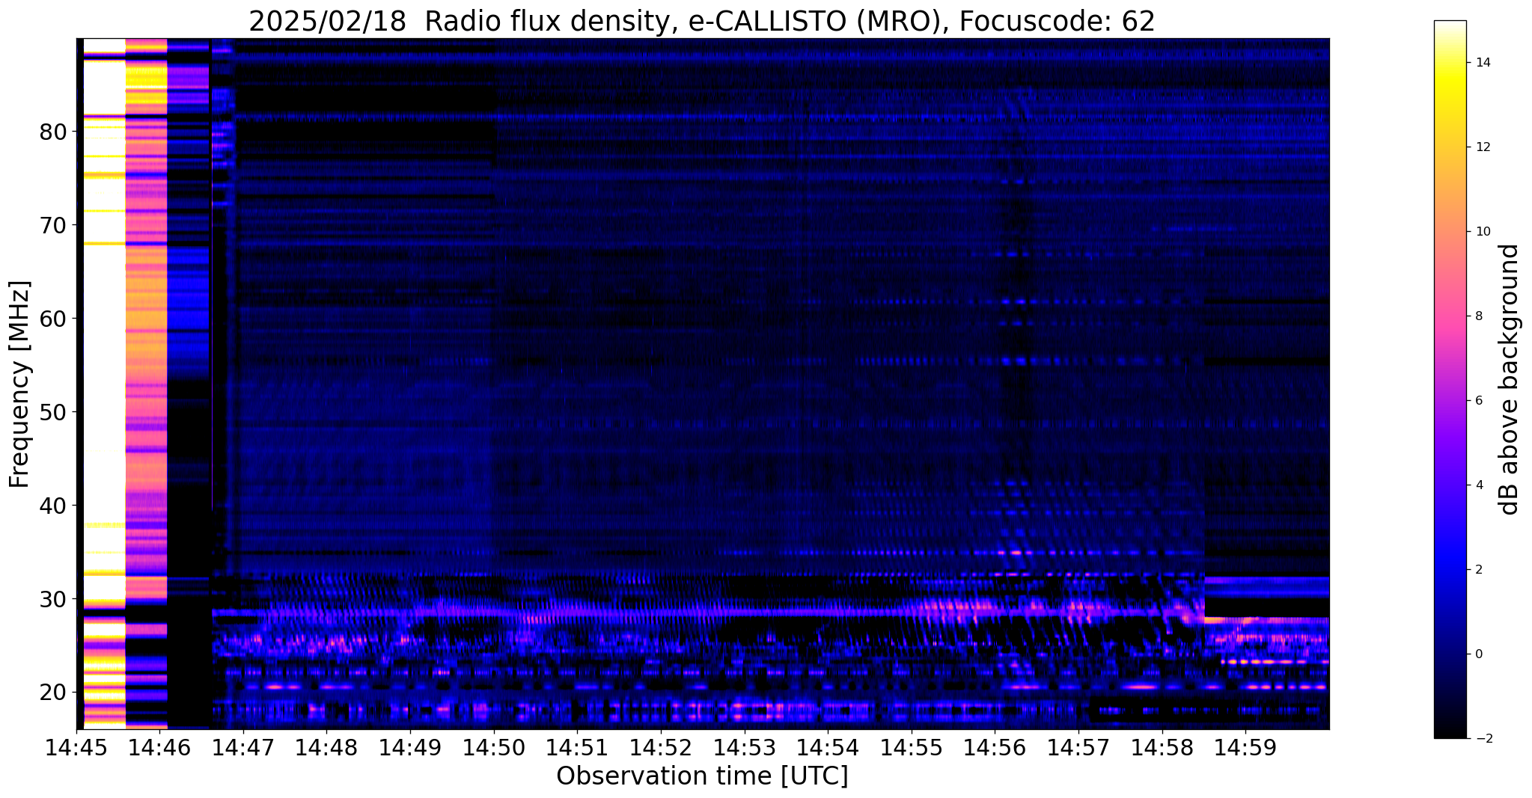Click the 14:55 time tick label
The image size is (1532, 798).
pos(912,747)
